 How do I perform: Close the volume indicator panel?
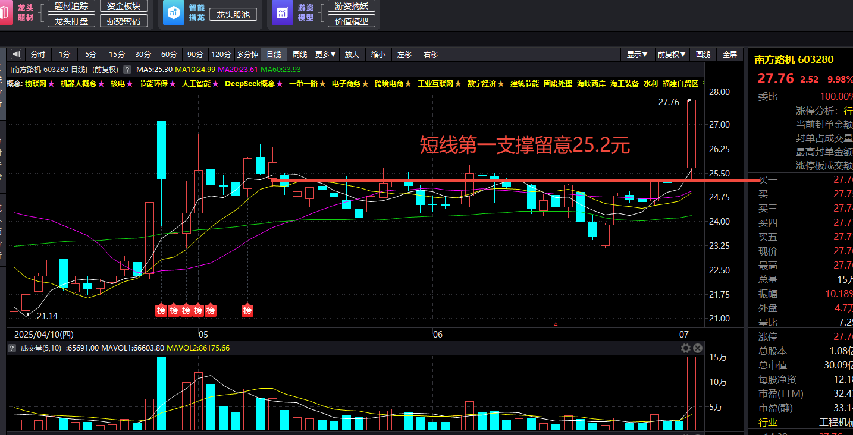click(x=698, y=348)
